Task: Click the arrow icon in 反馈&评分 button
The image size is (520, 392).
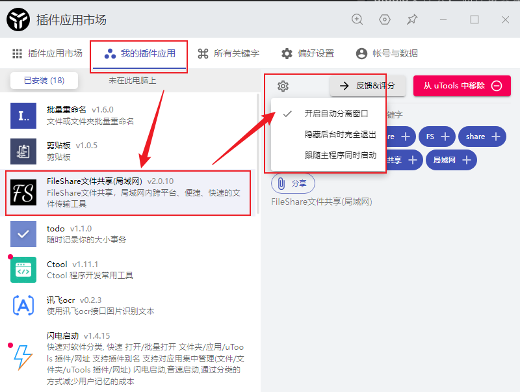Action: click(344, 86)
